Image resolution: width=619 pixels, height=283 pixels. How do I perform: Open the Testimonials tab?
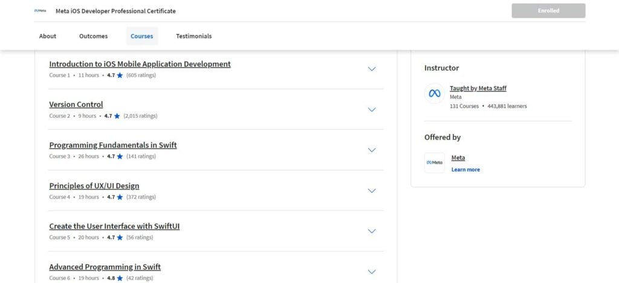194,36
